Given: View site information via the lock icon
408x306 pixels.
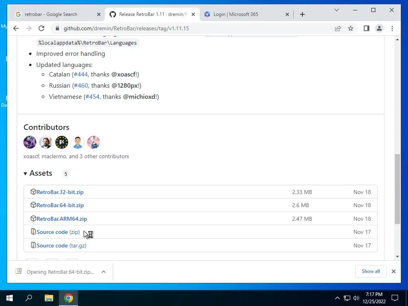Looking at the screenshot, I should (x=57, y=28).
